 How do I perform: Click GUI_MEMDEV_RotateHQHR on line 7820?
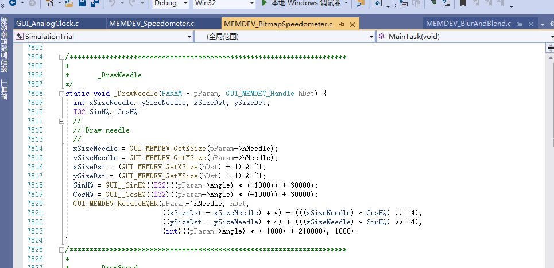coord(115,204)
